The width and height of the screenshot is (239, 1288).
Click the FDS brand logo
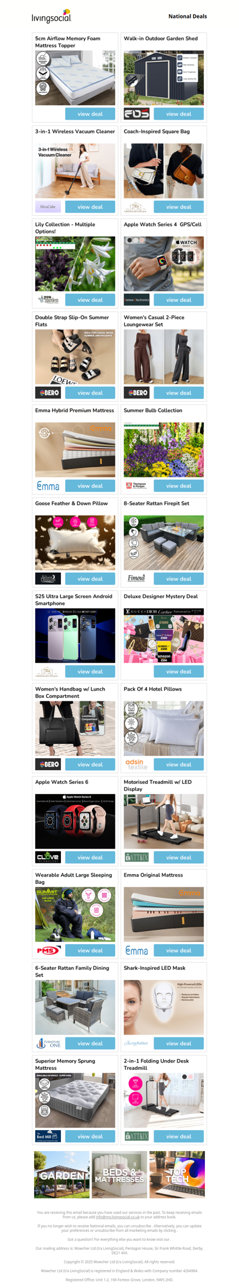coord(136,114)
